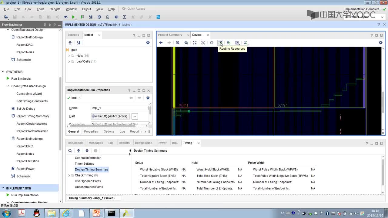Switch to the Sources tab
The height and width of the screenshot is (218, 388).
point(73,35)
